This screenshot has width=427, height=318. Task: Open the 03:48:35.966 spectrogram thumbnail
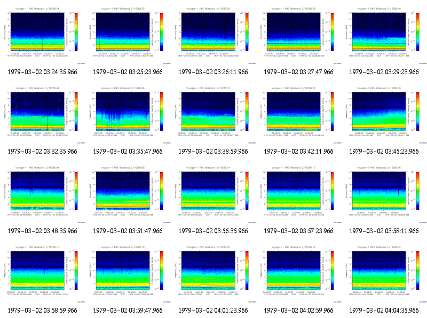tap(43, 194)
